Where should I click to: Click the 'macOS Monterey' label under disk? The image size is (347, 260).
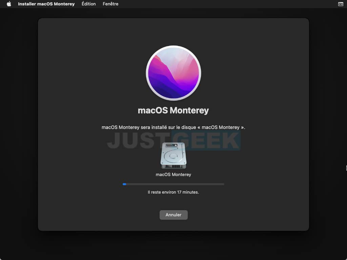(x=173, y=175)
